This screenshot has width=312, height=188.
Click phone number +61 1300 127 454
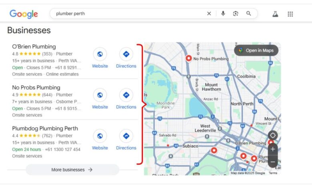pos(63,150)
